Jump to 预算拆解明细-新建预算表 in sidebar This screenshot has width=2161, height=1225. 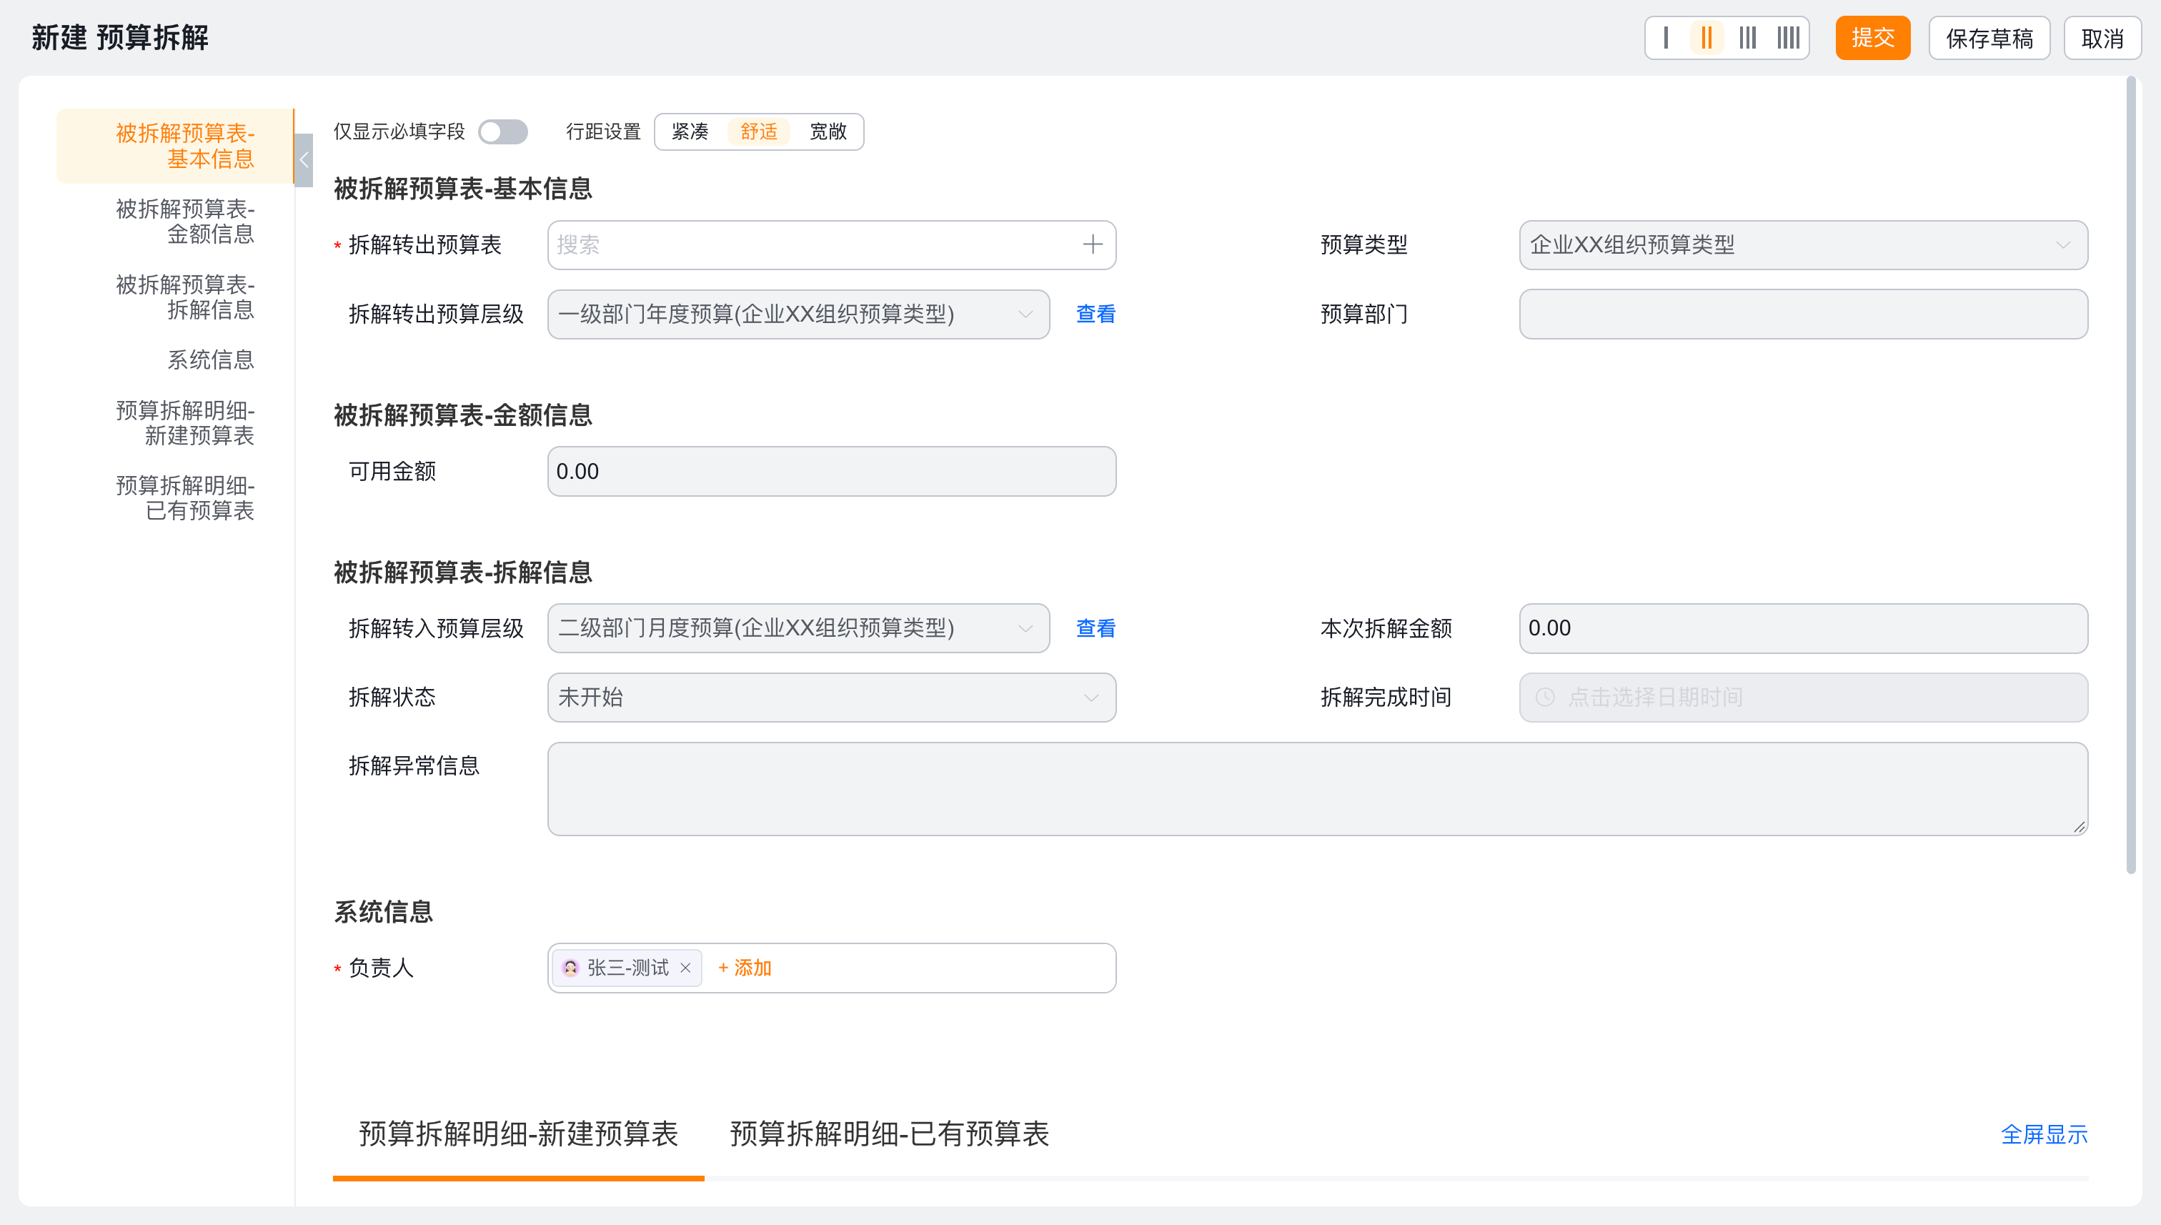point(185,422)
